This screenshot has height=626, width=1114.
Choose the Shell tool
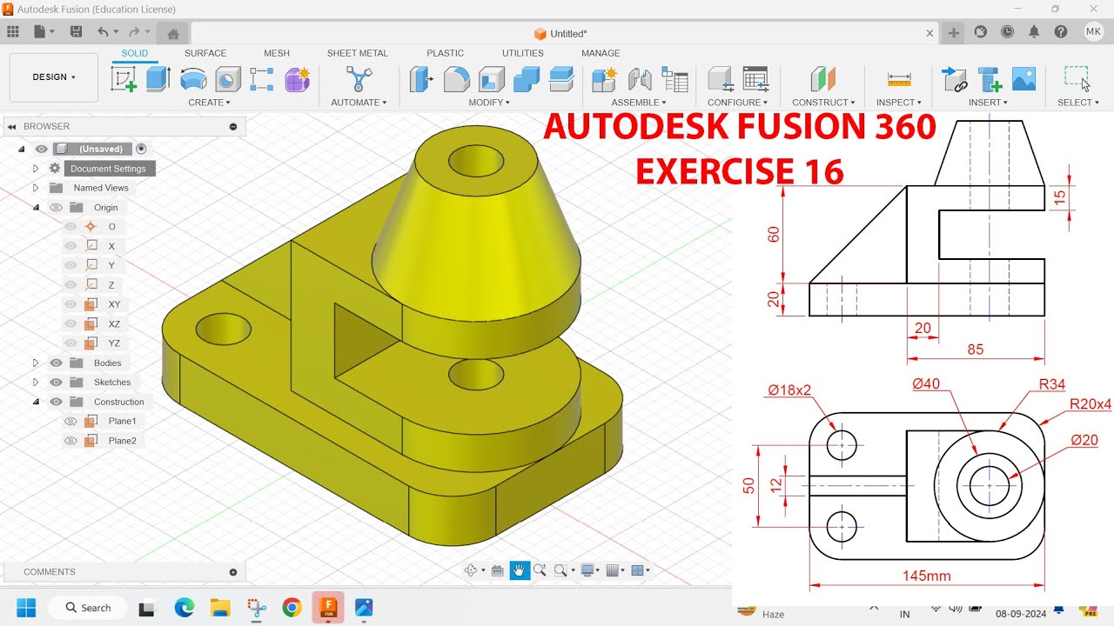pos(491,79)
